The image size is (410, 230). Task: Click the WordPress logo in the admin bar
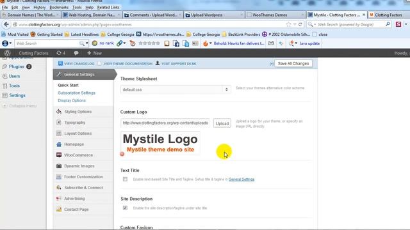pos(7,53)
